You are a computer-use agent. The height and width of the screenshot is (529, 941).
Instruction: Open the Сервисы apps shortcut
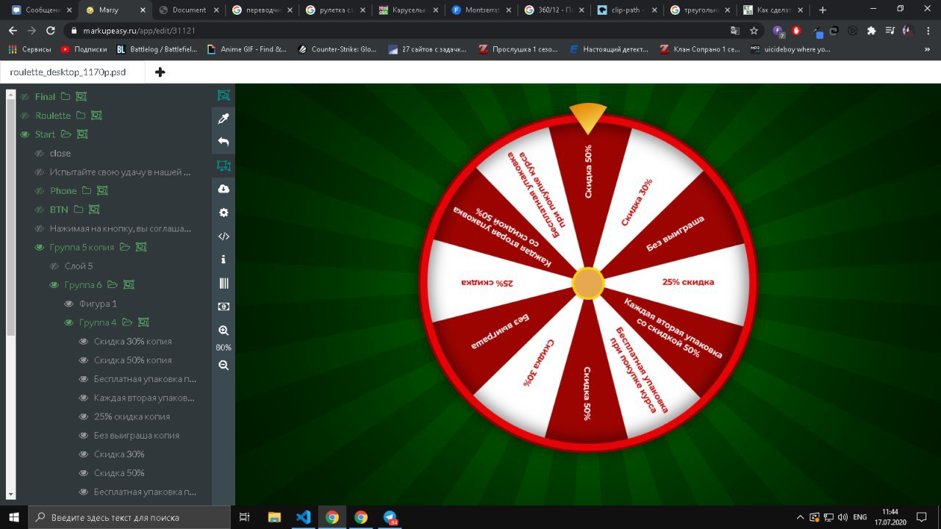point(29,49)
